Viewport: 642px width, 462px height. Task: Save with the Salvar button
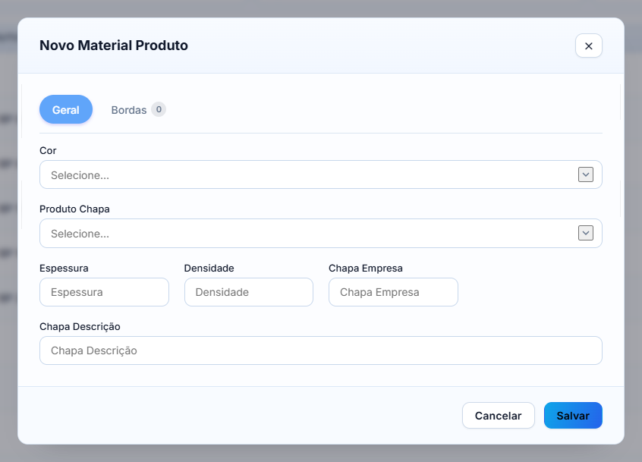point(573,416)
